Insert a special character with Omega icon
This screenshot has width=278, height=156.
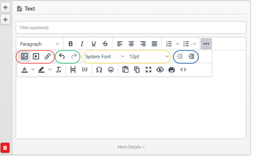(x=99, y=70)
